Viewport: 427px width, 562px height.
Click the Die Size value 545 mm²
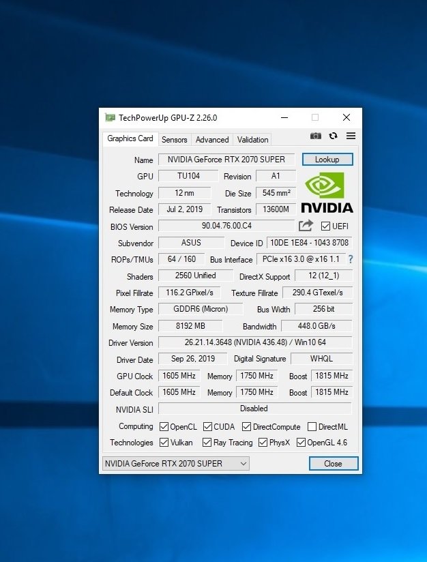tap(276, 193)
